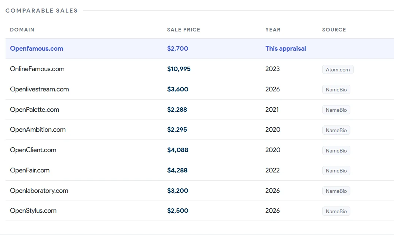
Task: Select the OpenStylus.com domain
Action: coord(33,211)
